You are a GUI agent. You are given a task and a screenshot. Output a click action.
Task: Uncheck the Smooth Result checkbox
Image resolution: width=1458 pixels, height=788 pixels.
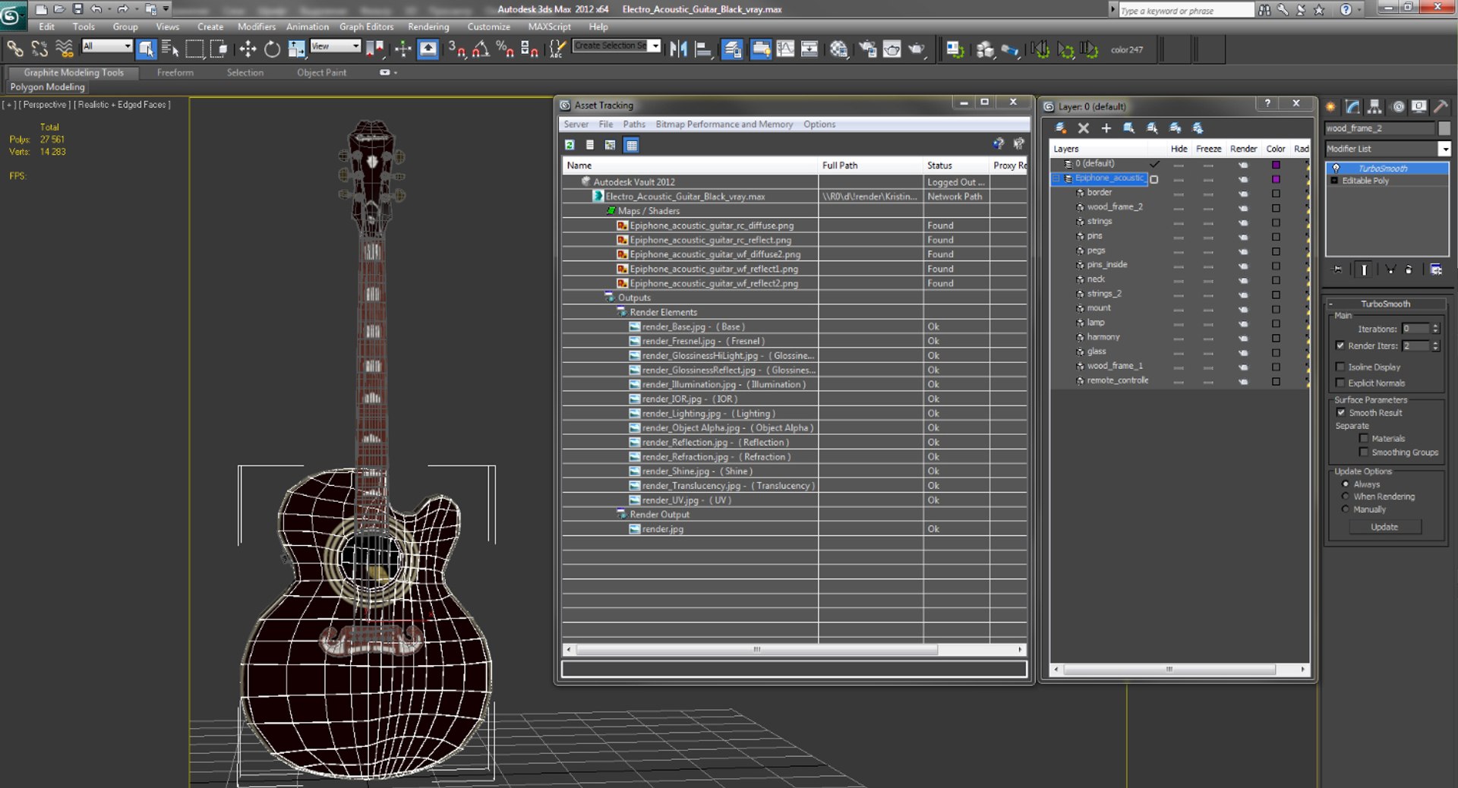pos(1341,412)
